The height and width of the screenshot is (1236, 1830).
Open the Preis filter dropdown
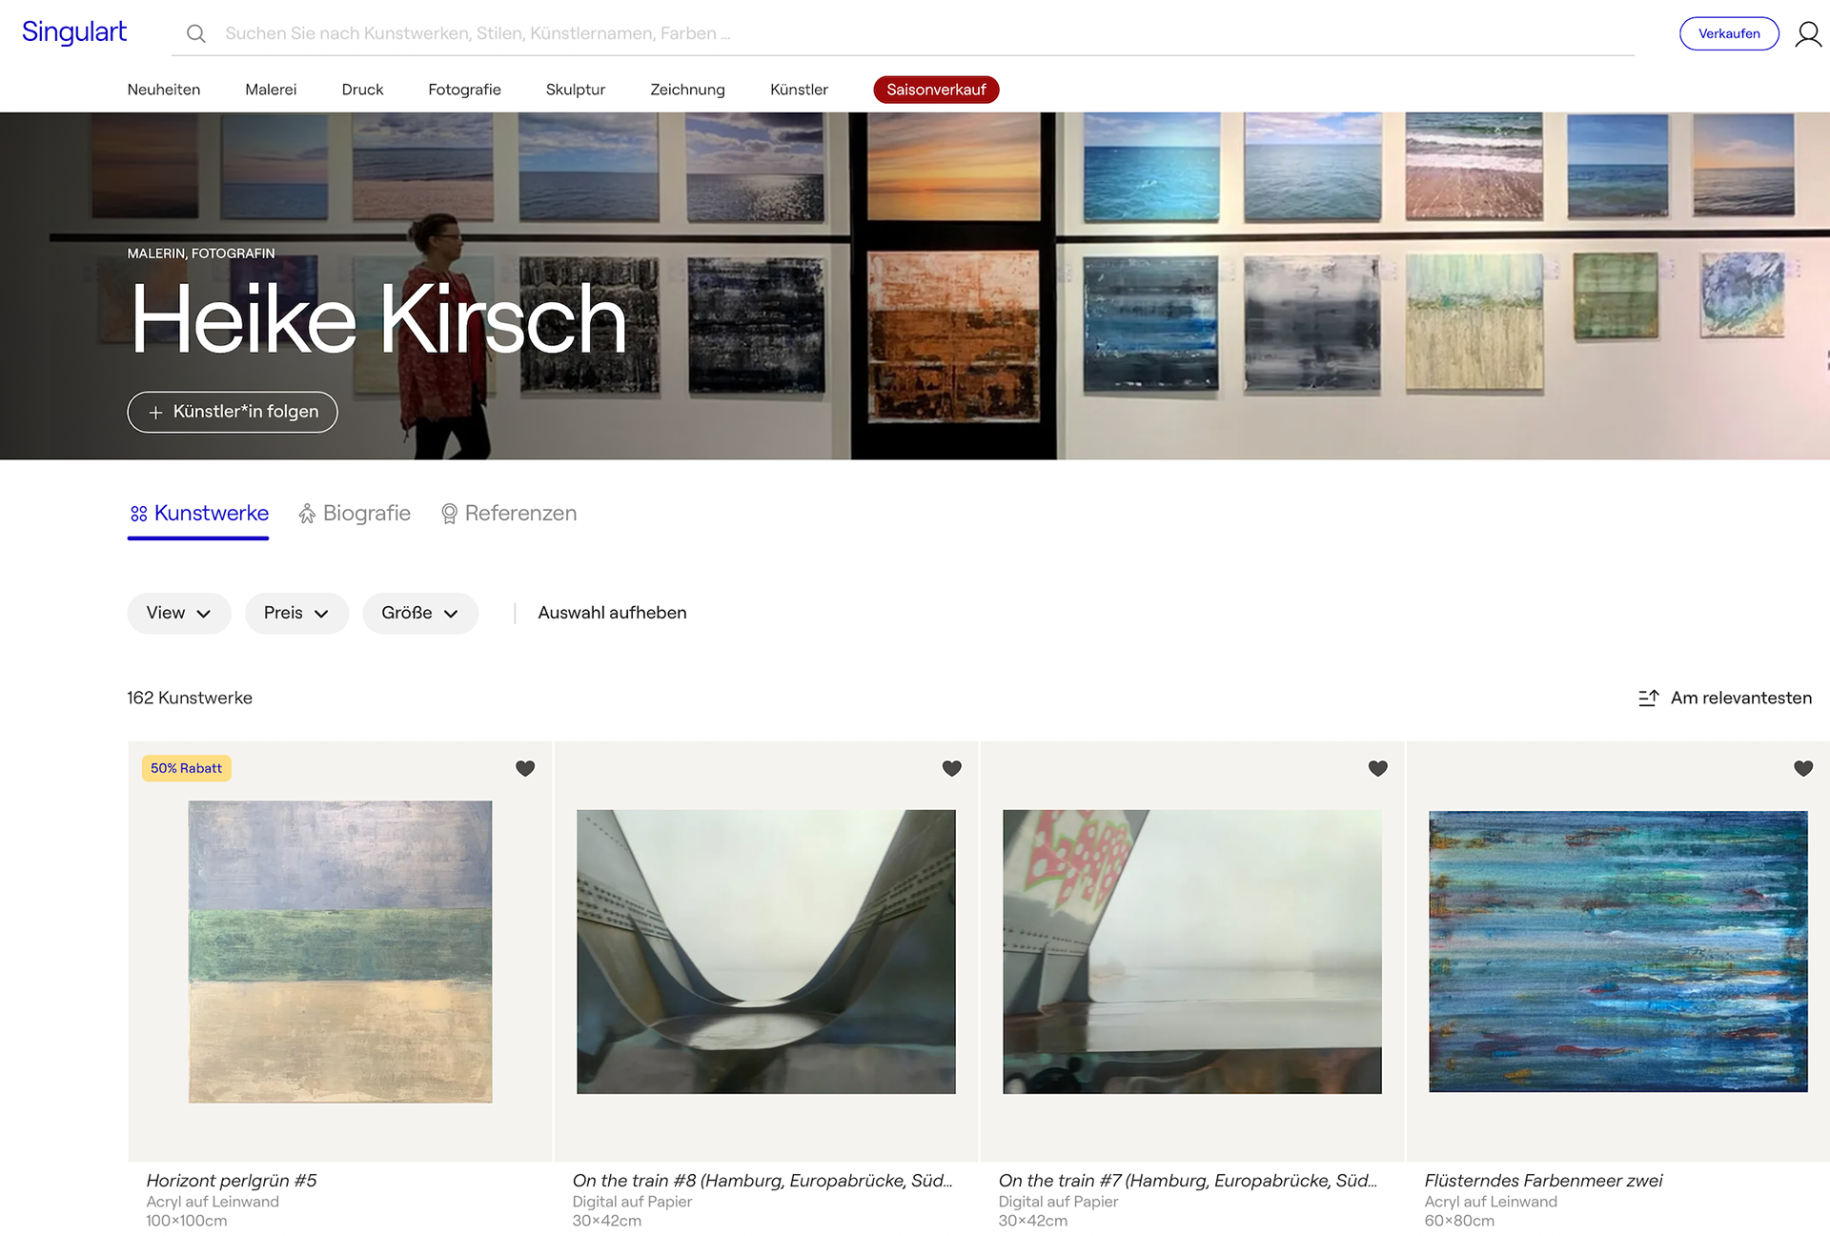pyautogui.click(x=296, y=614)
